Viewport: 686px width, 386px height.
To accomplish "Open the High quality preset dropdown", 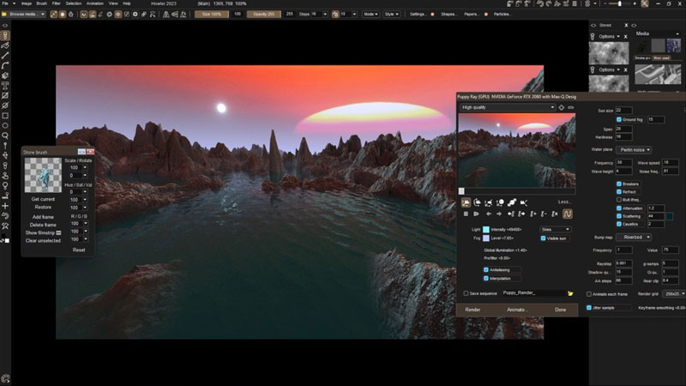I will [507, 108].
